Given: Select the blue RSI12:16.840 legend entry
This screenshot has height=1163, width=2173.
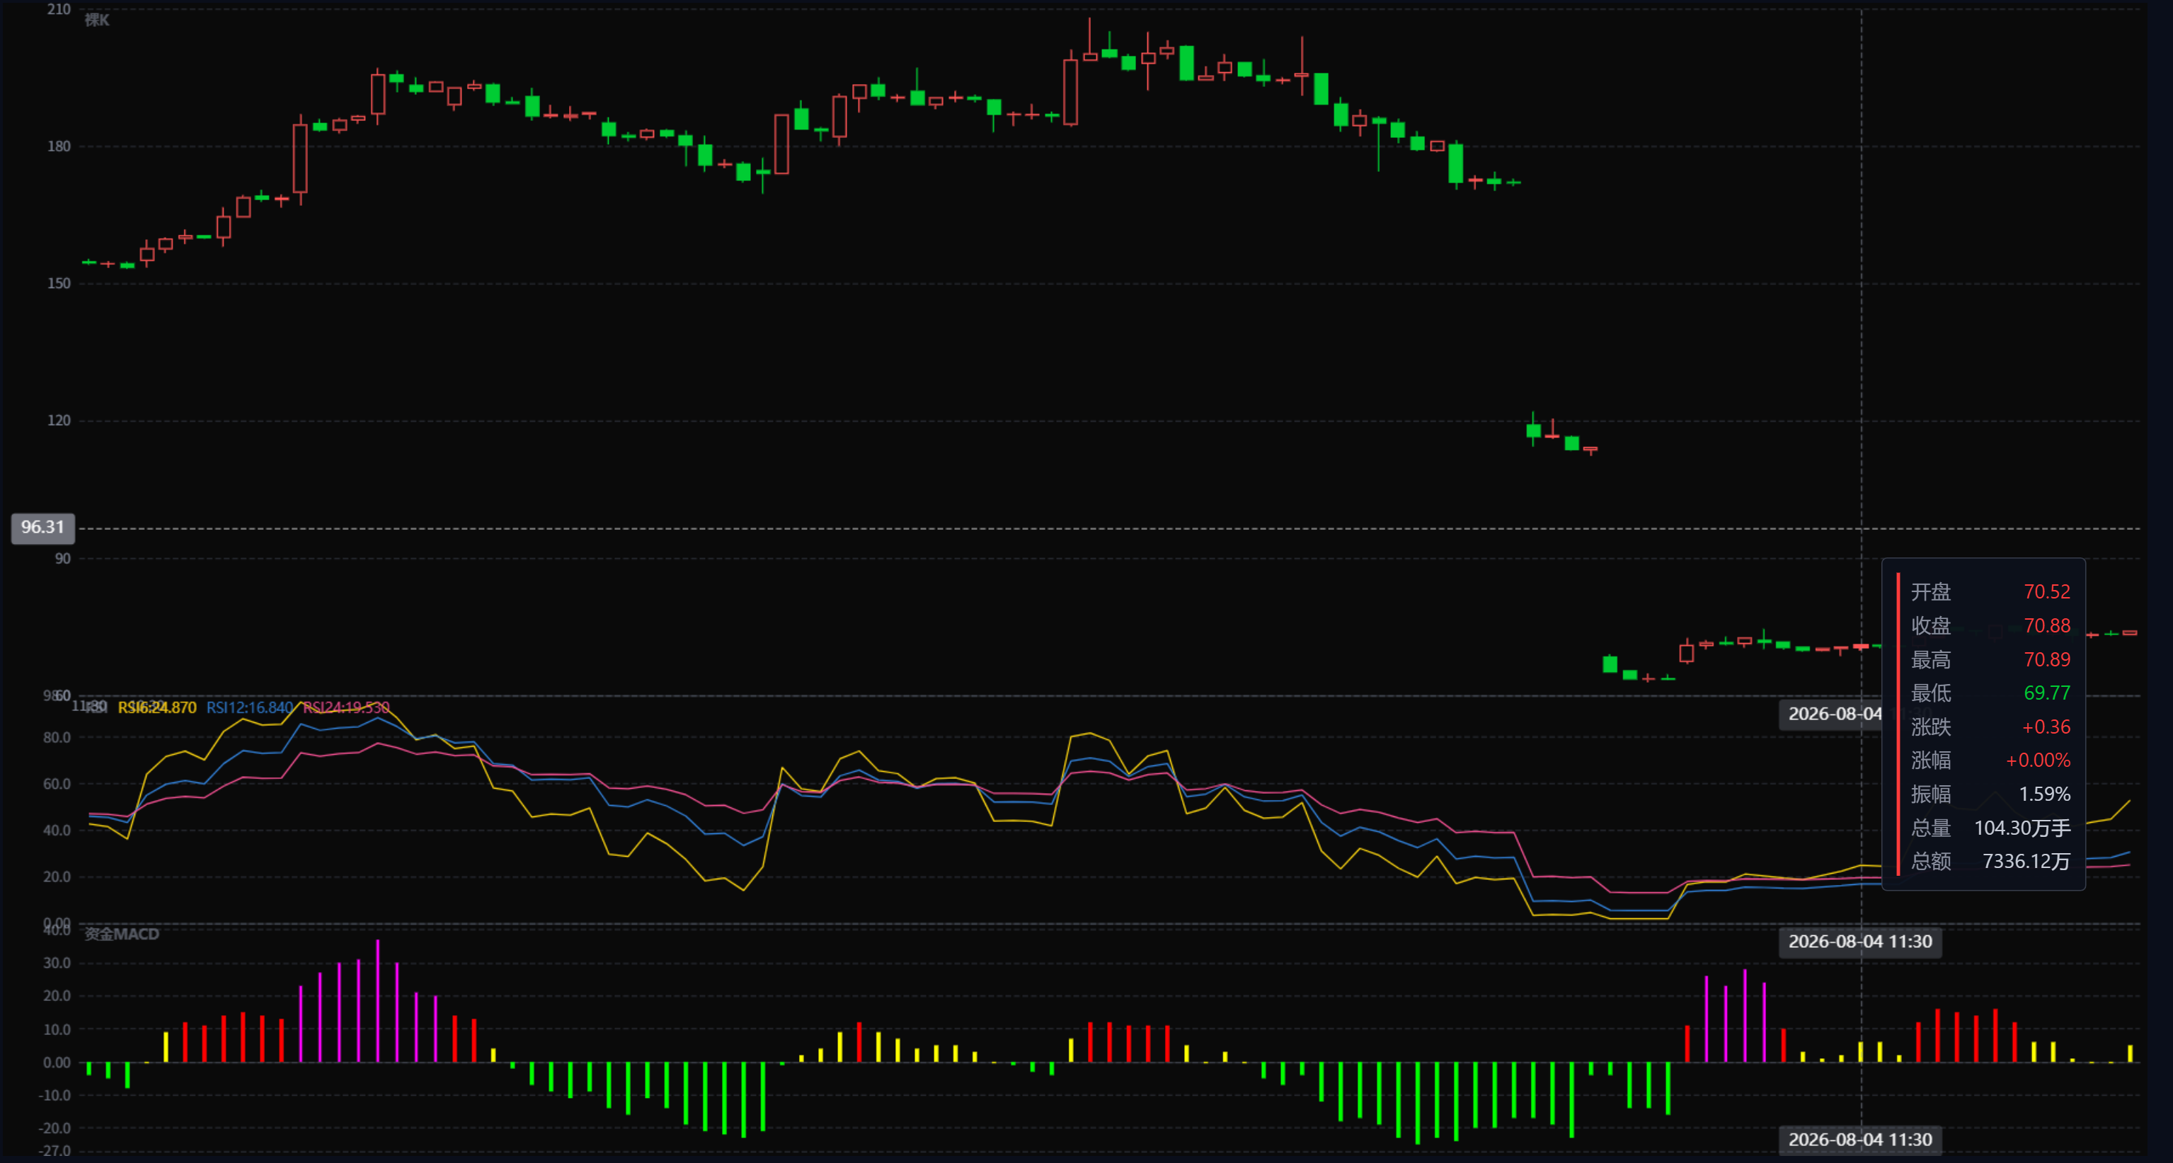Looking at the screenshot, I should [250, 707].
